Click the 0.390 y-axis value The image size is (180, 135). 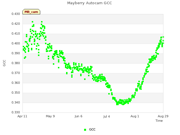[x=16, y=53]
